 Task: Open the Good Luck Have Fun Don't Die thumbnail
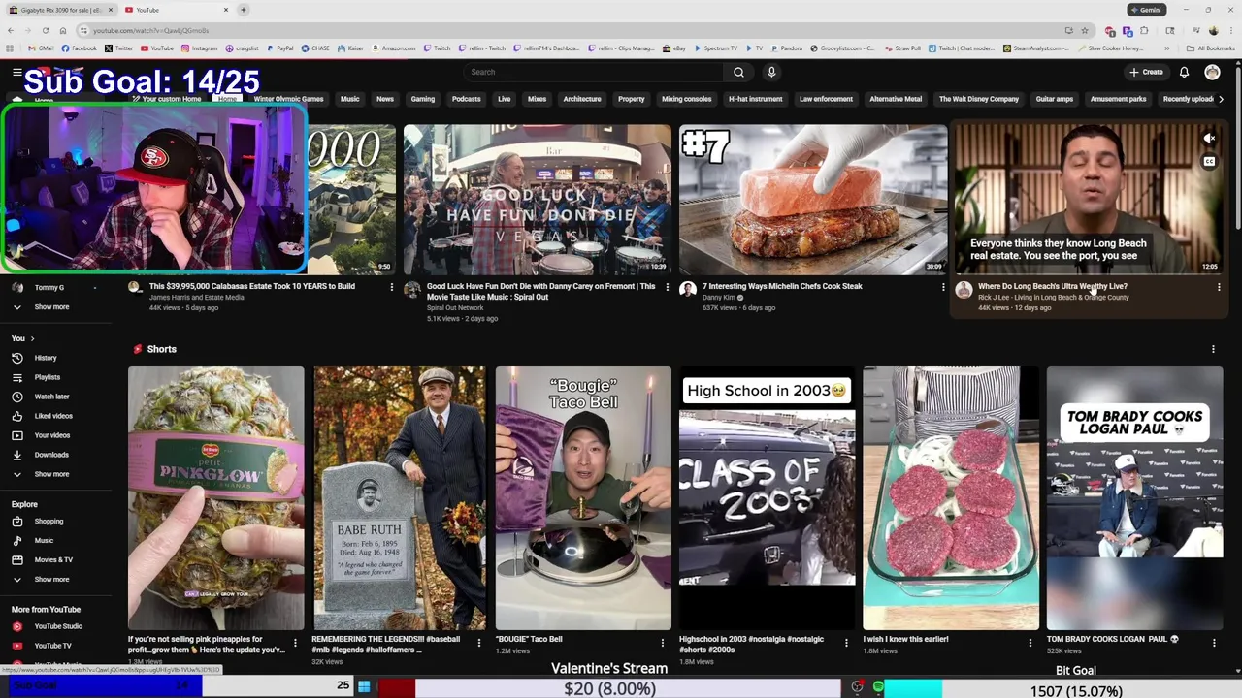[x=537, y=200]
